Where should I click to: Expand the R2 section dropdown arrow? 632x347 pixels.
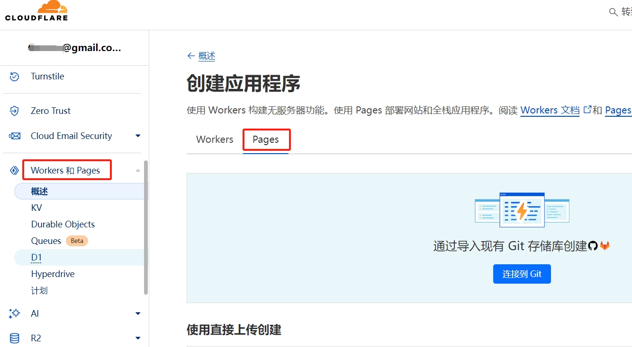pos(138,338)
